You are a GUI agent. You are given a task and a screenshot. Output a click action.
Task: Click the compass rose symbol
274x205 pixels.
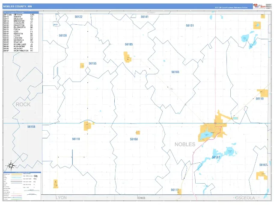11,166
